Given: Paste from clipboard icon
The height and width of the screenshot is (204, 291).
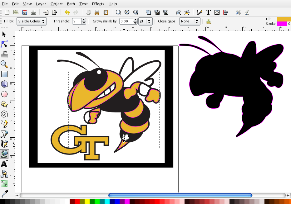Looking at the screenshot, I should (106, 12).
